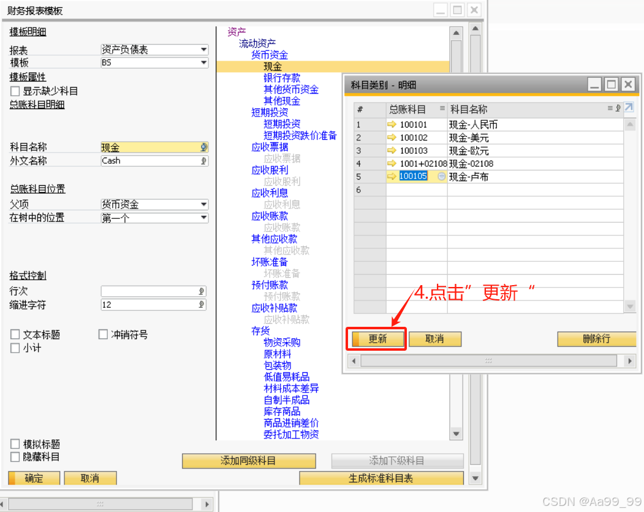Open the 在树中的位置 dropdown
The height and width of the screenshot is (512, 644).
(203, 218)
